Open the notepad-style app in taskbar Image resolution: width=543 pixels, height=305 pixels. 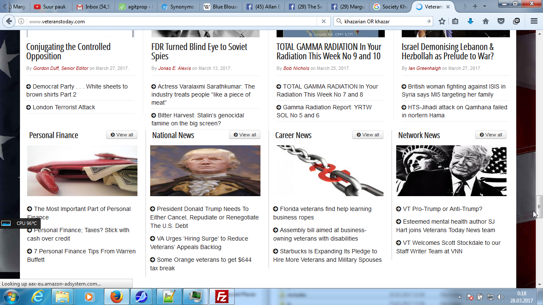tap(169, 297)
